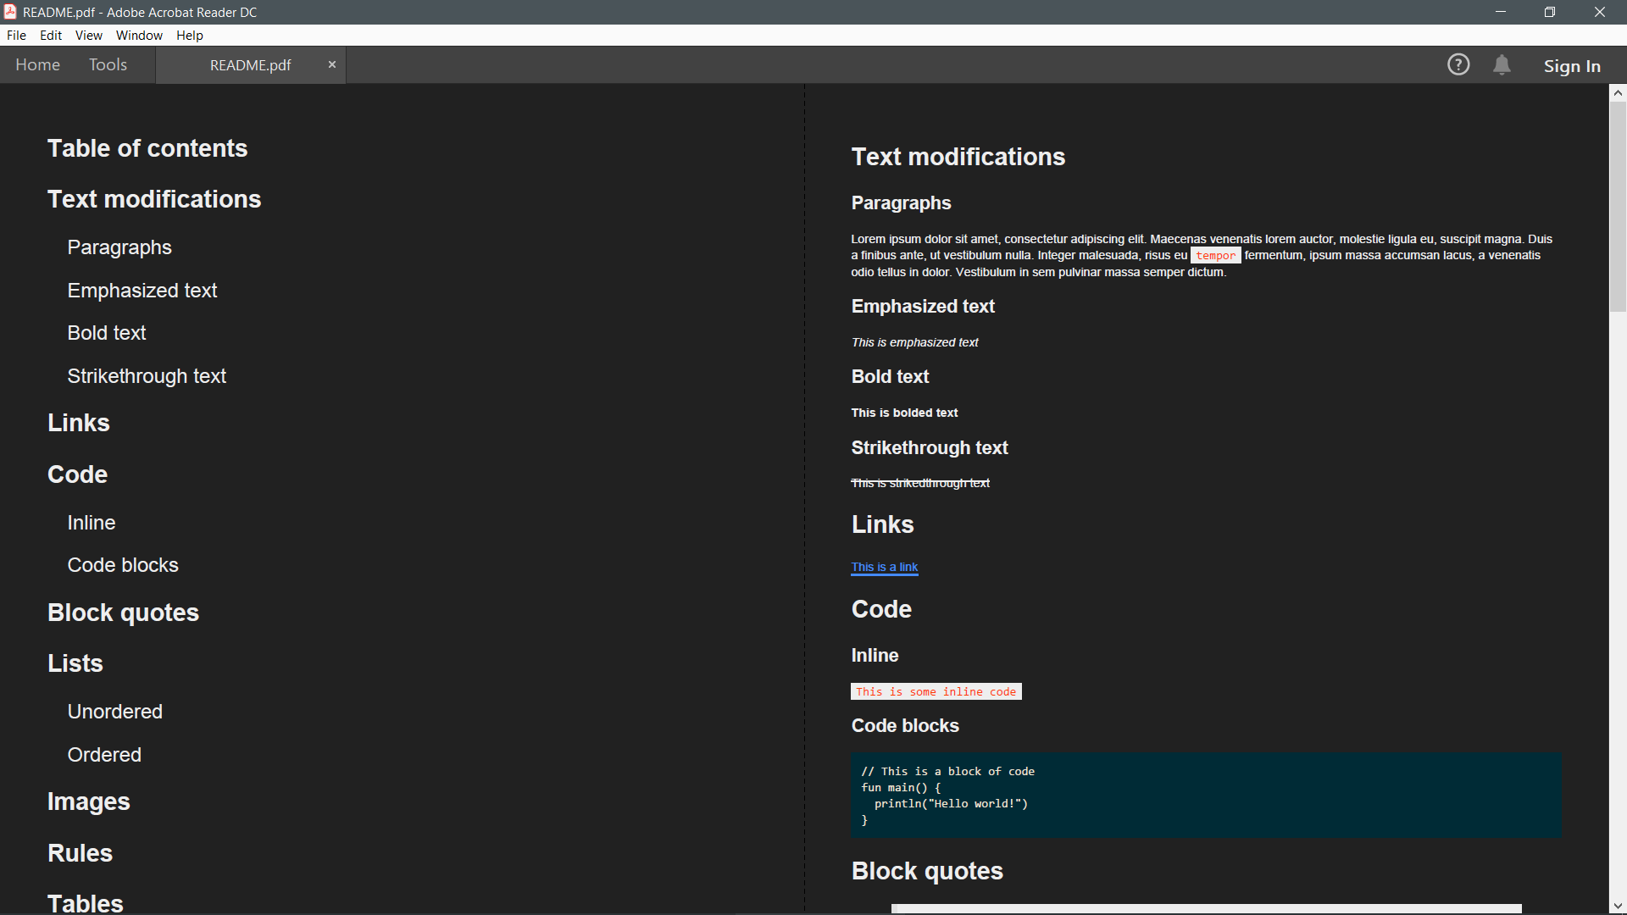This screenshot has width=1627, height=915.
Task: Click the vertical scrollbar thumb
Action: tap(1618, 208)
